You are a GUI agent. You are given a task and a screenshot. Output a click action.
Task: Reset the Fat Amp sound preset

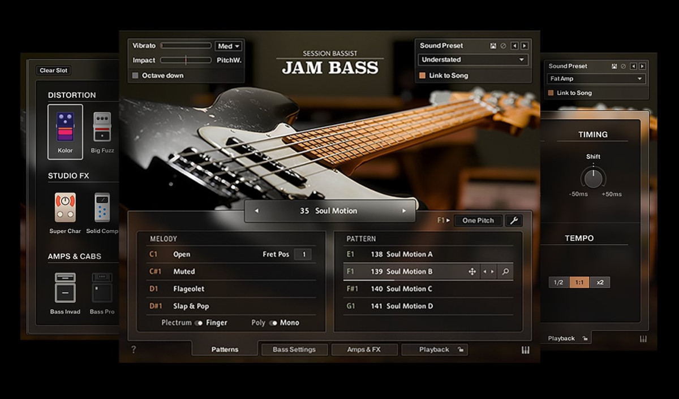pyautogui.click(x=623, y=66)
